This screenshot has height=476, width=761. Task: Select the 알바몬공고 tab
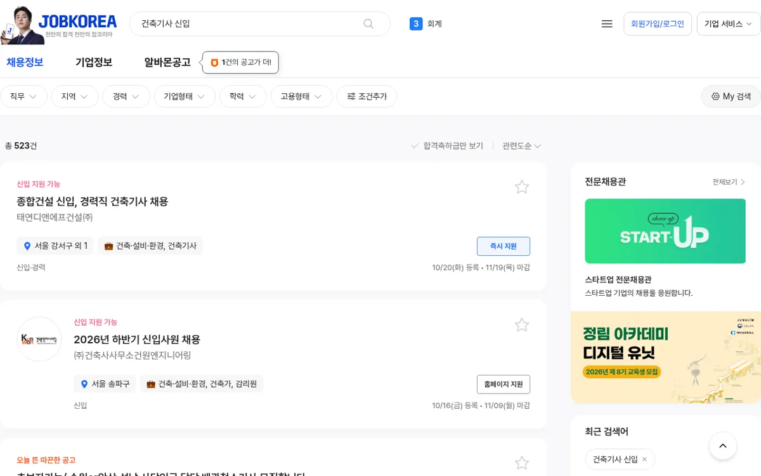click(x=167, y=62)
